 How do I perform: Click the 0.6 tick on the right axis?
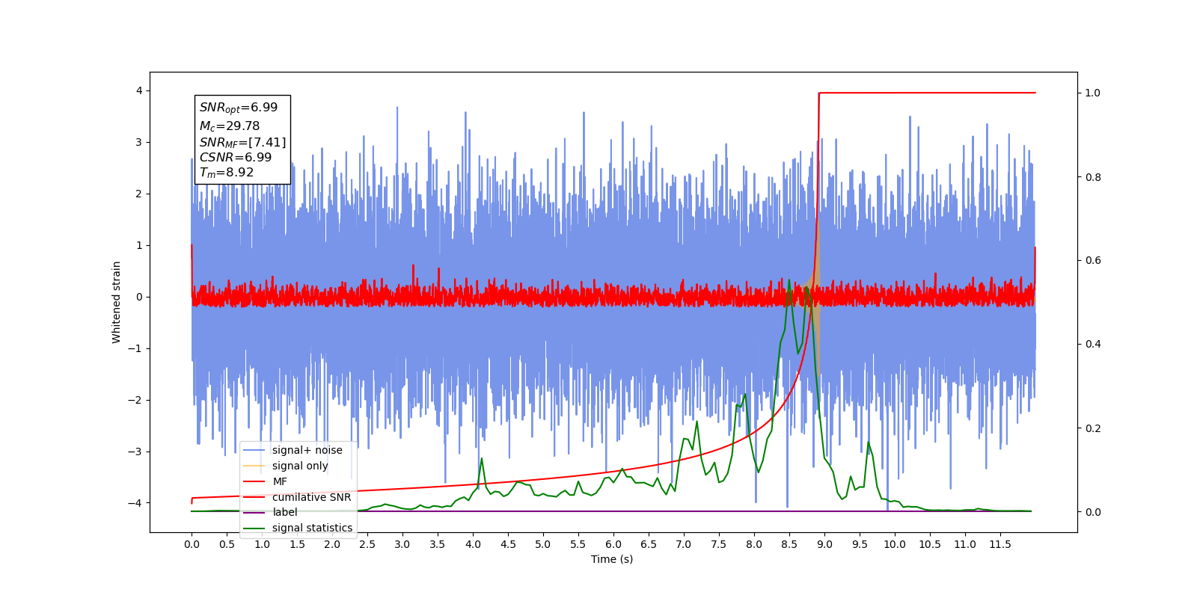1093,261
